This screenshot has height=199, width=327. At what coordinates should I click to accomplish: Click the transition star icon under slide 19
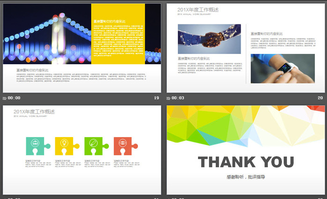5,98
